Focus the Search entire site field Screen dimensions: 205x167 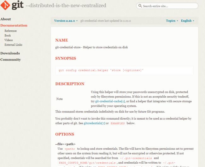pos(167,6)
